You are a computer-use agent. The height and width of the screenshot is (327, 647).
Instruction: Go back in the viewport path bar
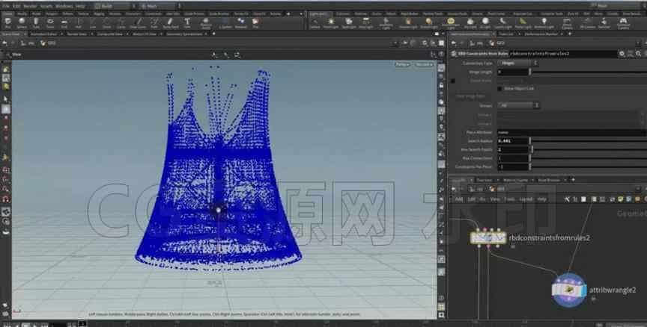pyautogui.click(x=4, y=43)
